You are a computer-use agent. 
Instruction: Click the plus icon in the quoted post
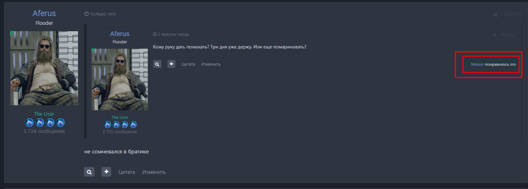click(171, 64)
